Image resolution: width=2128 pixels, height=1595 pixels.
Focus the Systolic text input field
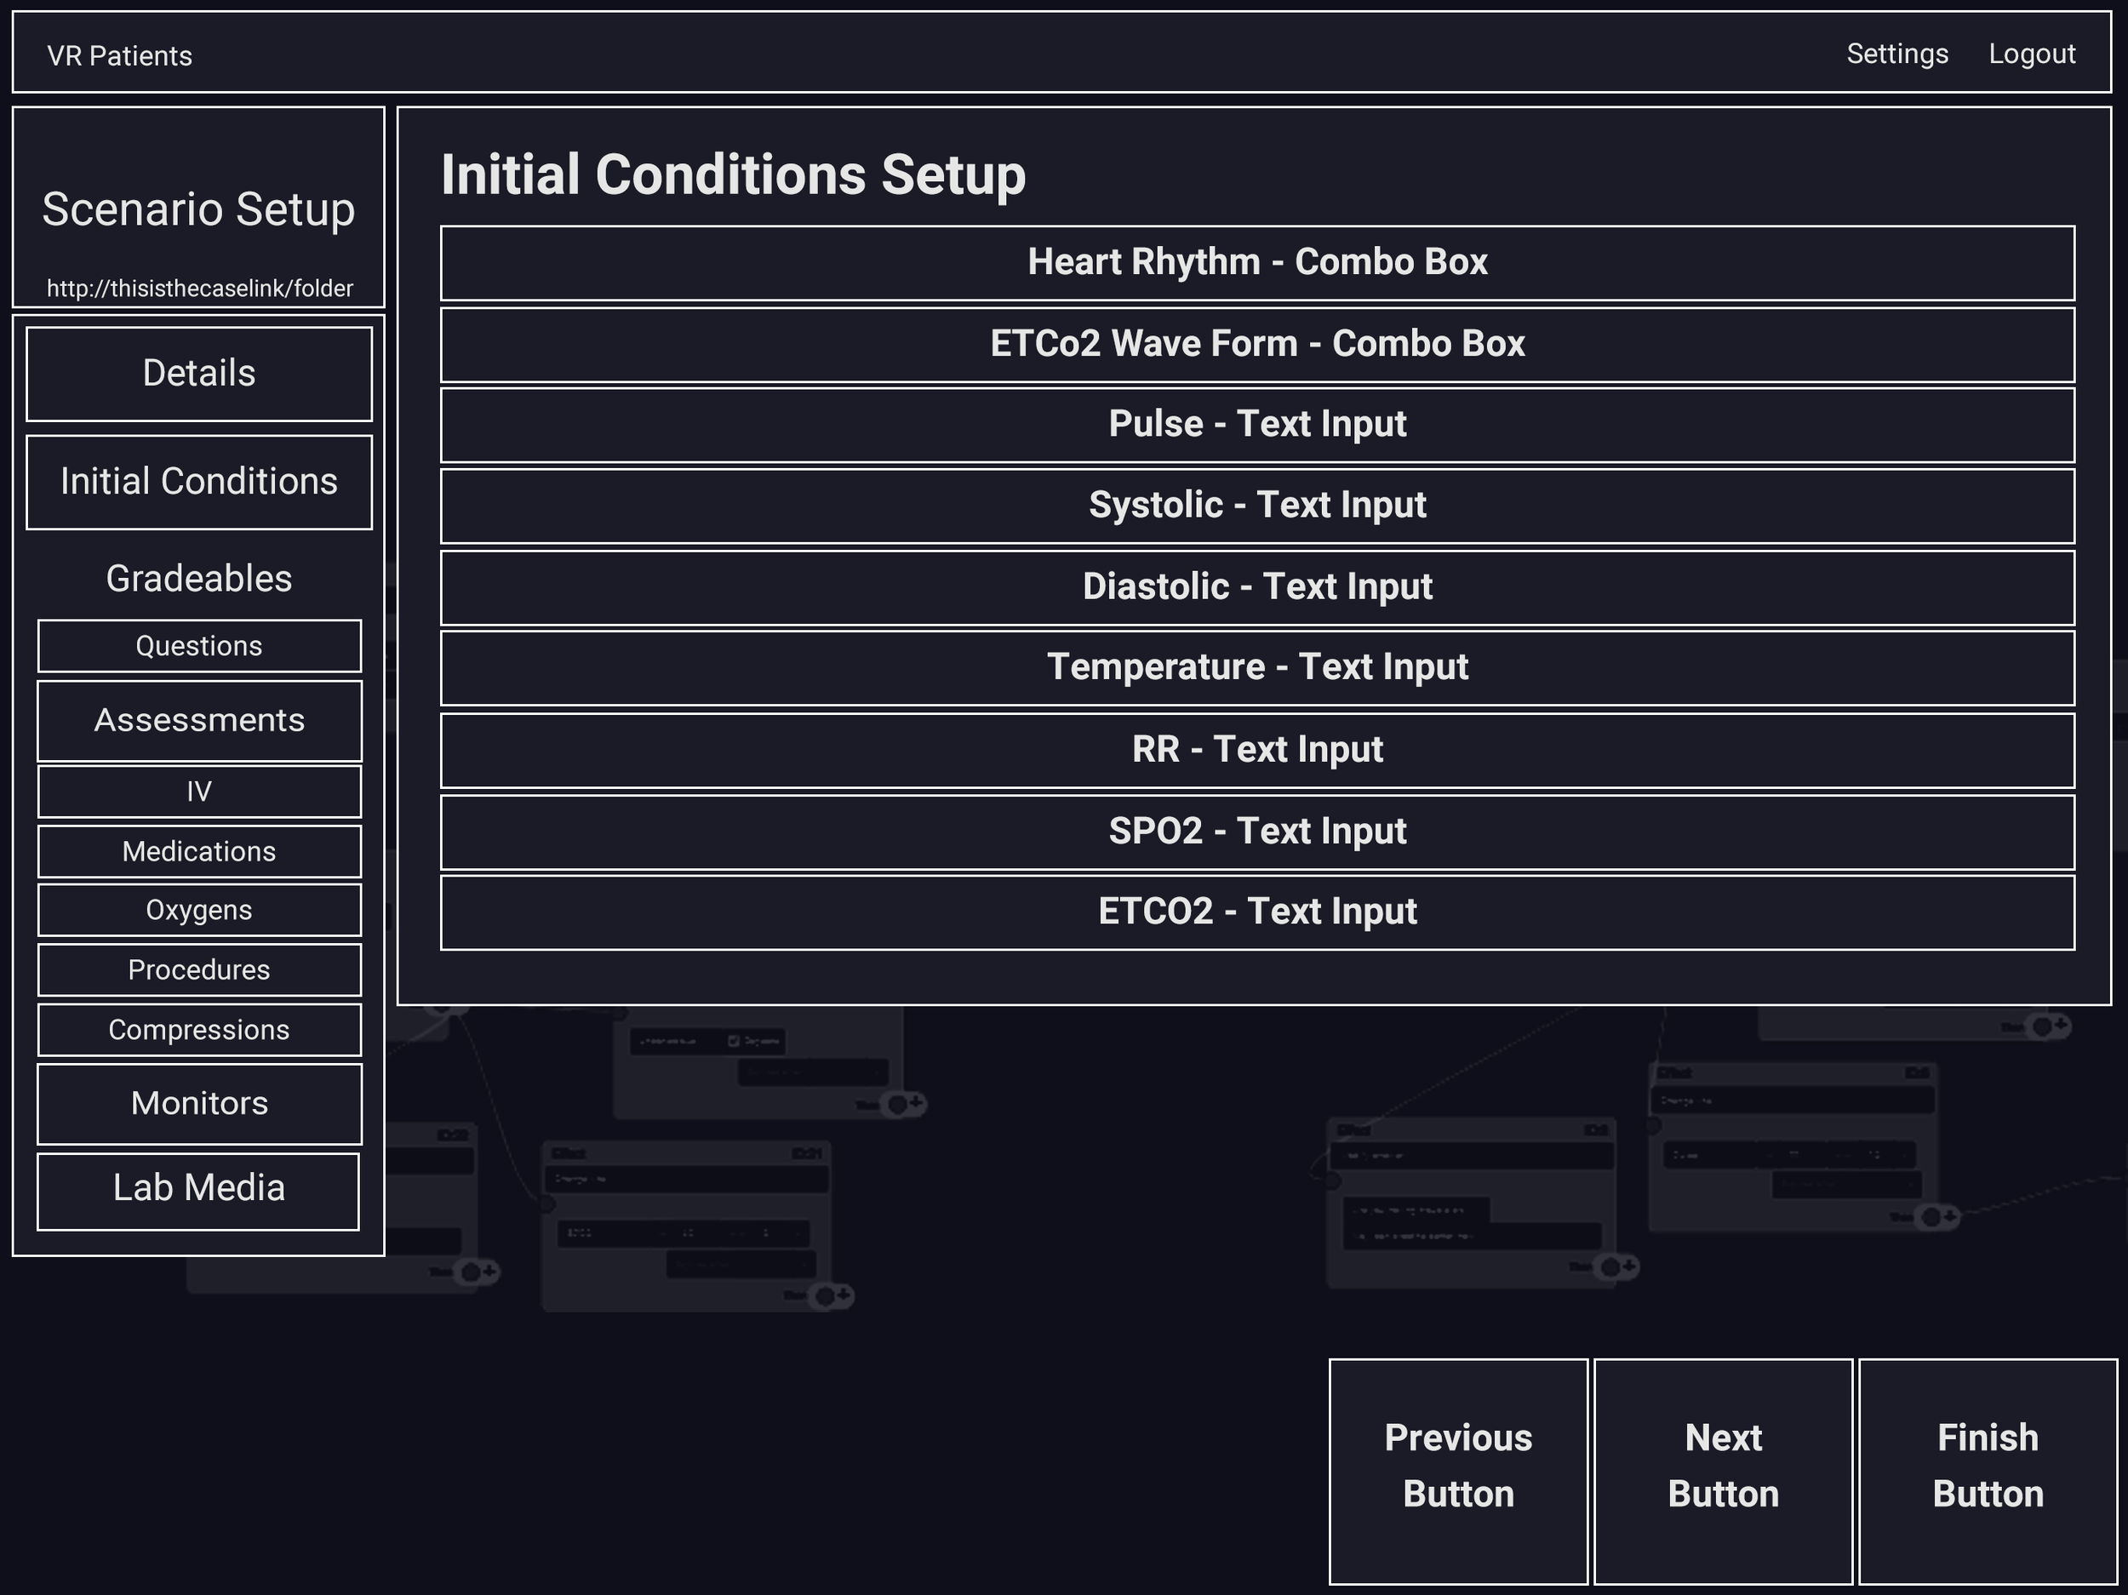[1256, 506]
